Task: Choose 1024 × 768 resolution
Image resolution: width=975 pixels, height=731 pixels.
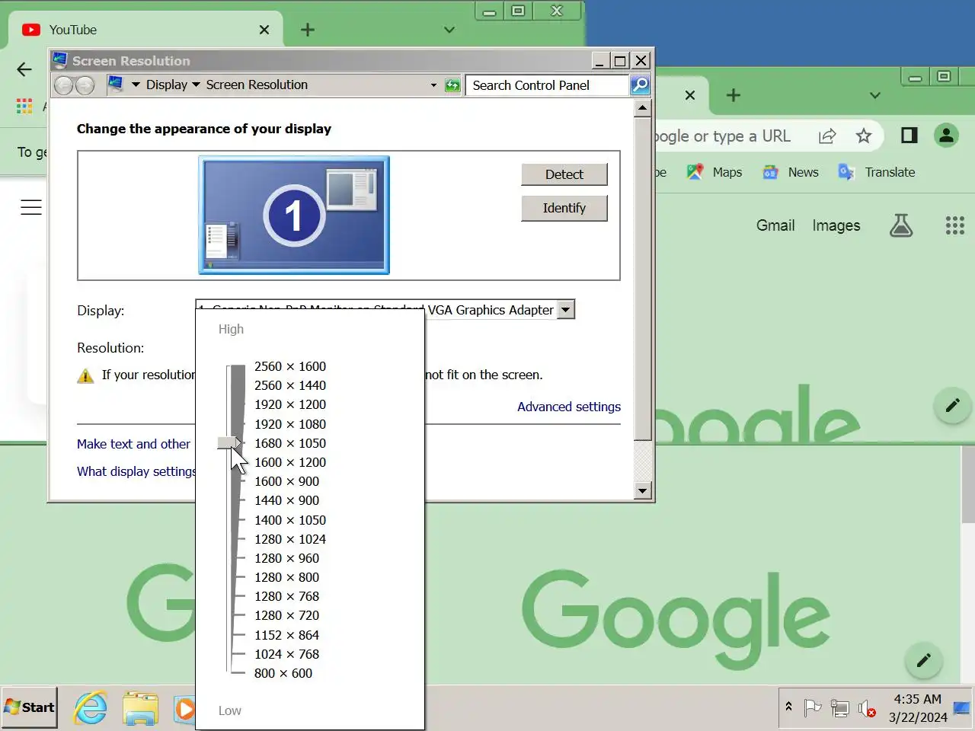Action: pos(286,654)
